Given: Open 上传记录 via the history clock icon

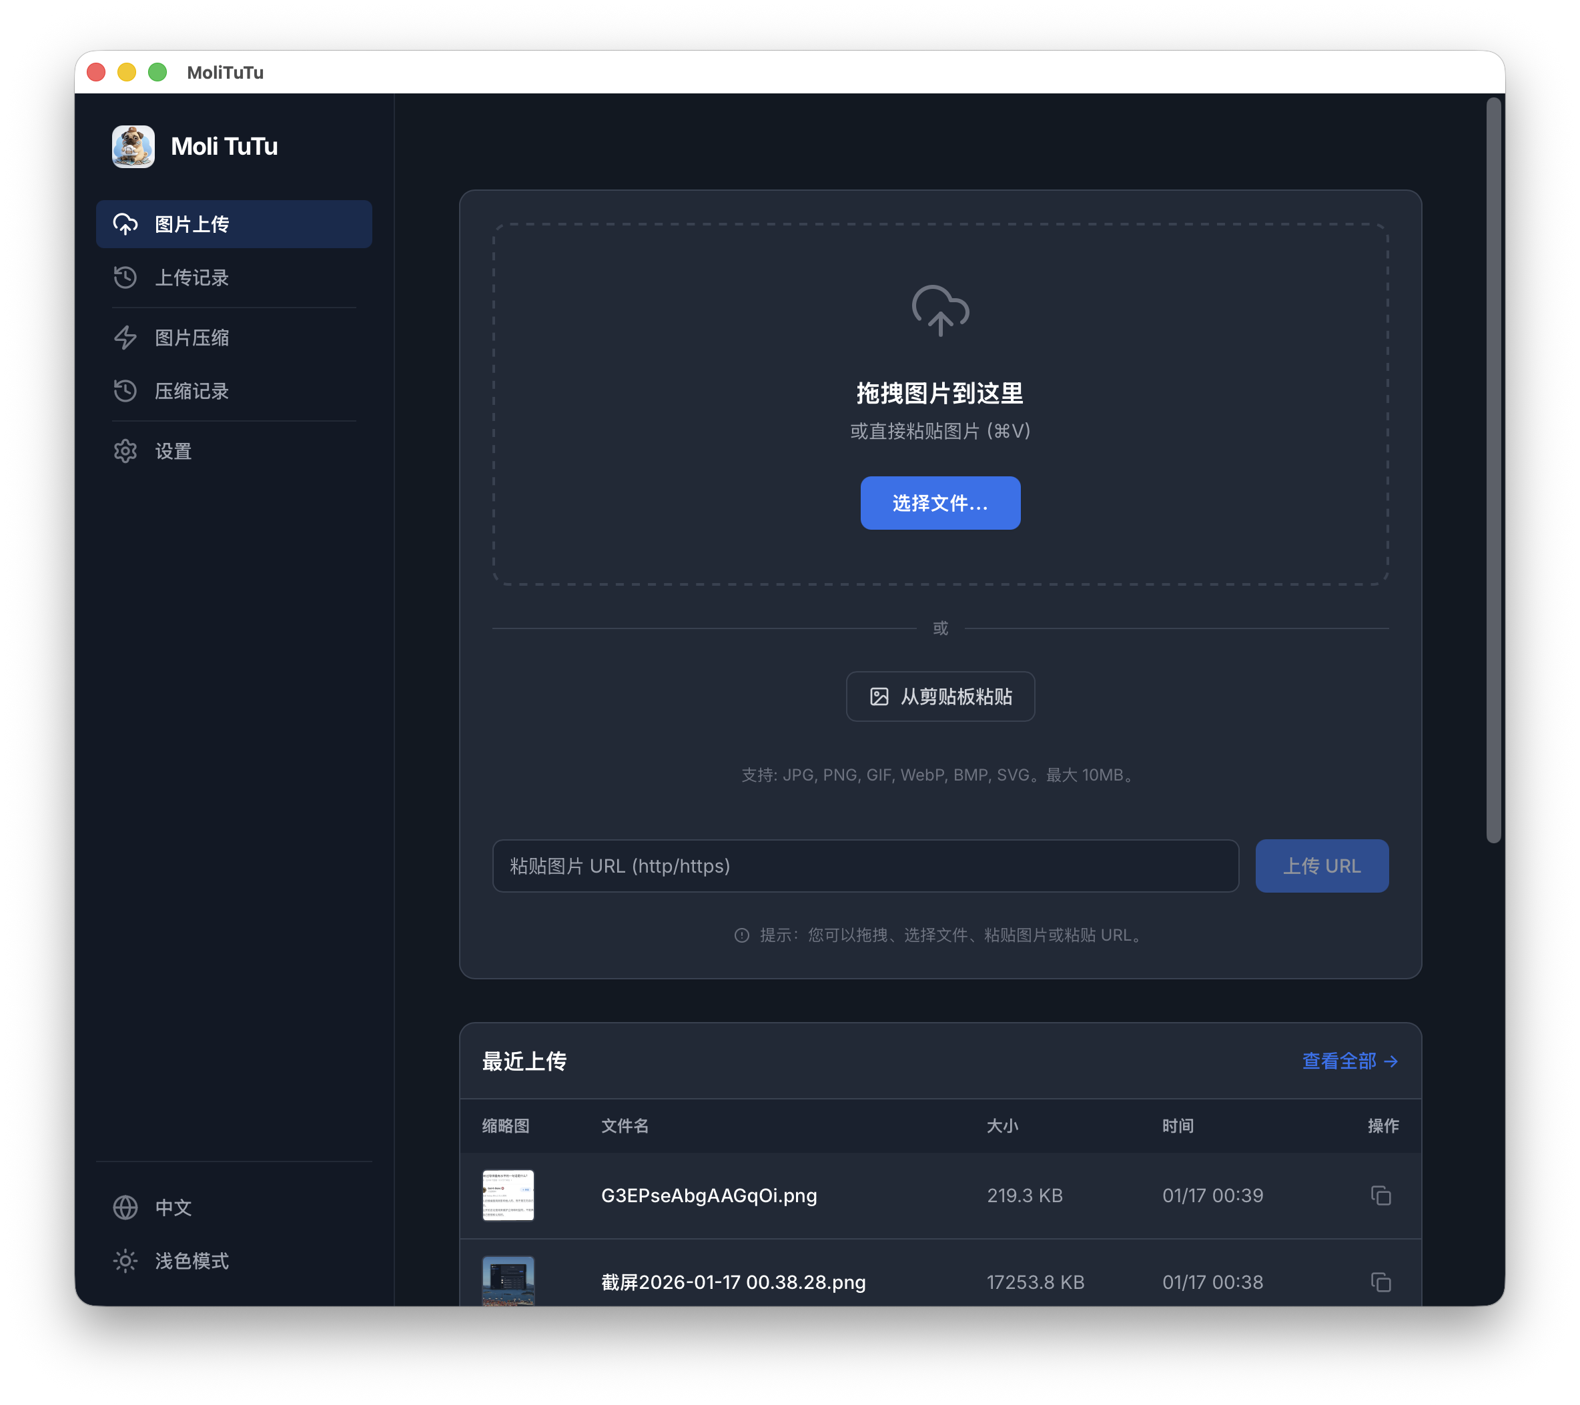Looking at the screenshot, I should [x=125, y=278].
